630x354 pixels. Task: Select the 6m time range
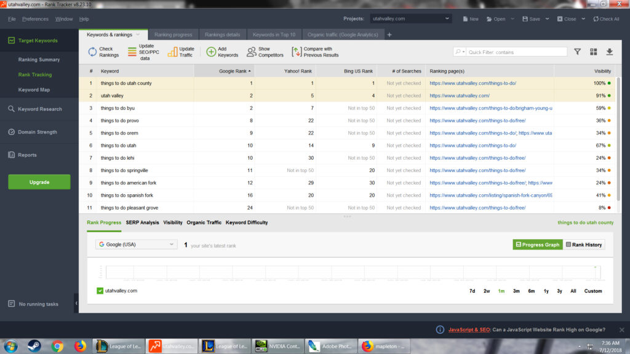(x=531, y=291)
